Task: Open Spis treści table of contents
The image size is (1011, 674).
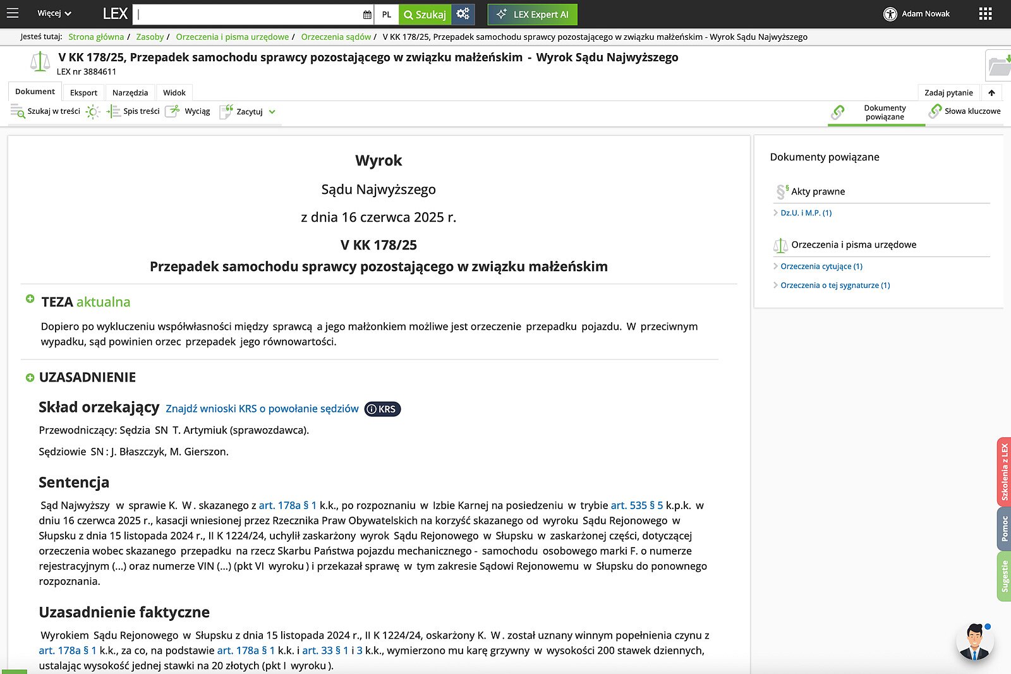Action: [133, 111]
